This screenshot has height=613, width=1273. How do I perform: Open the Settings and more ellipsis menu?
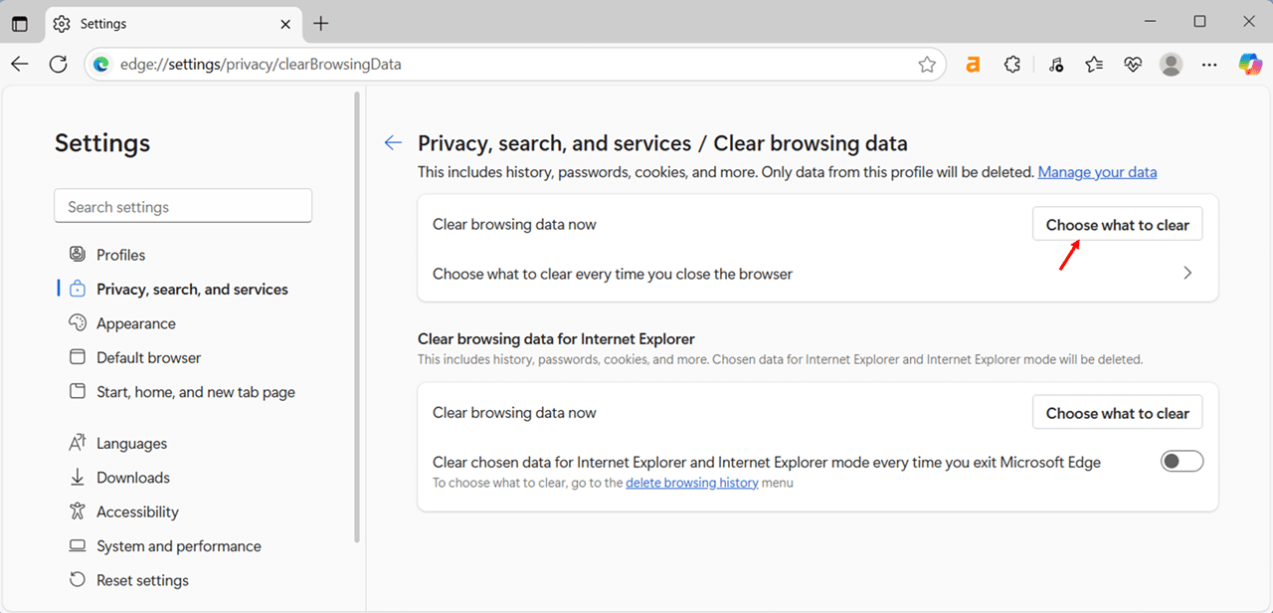[x=1209, y=64]
